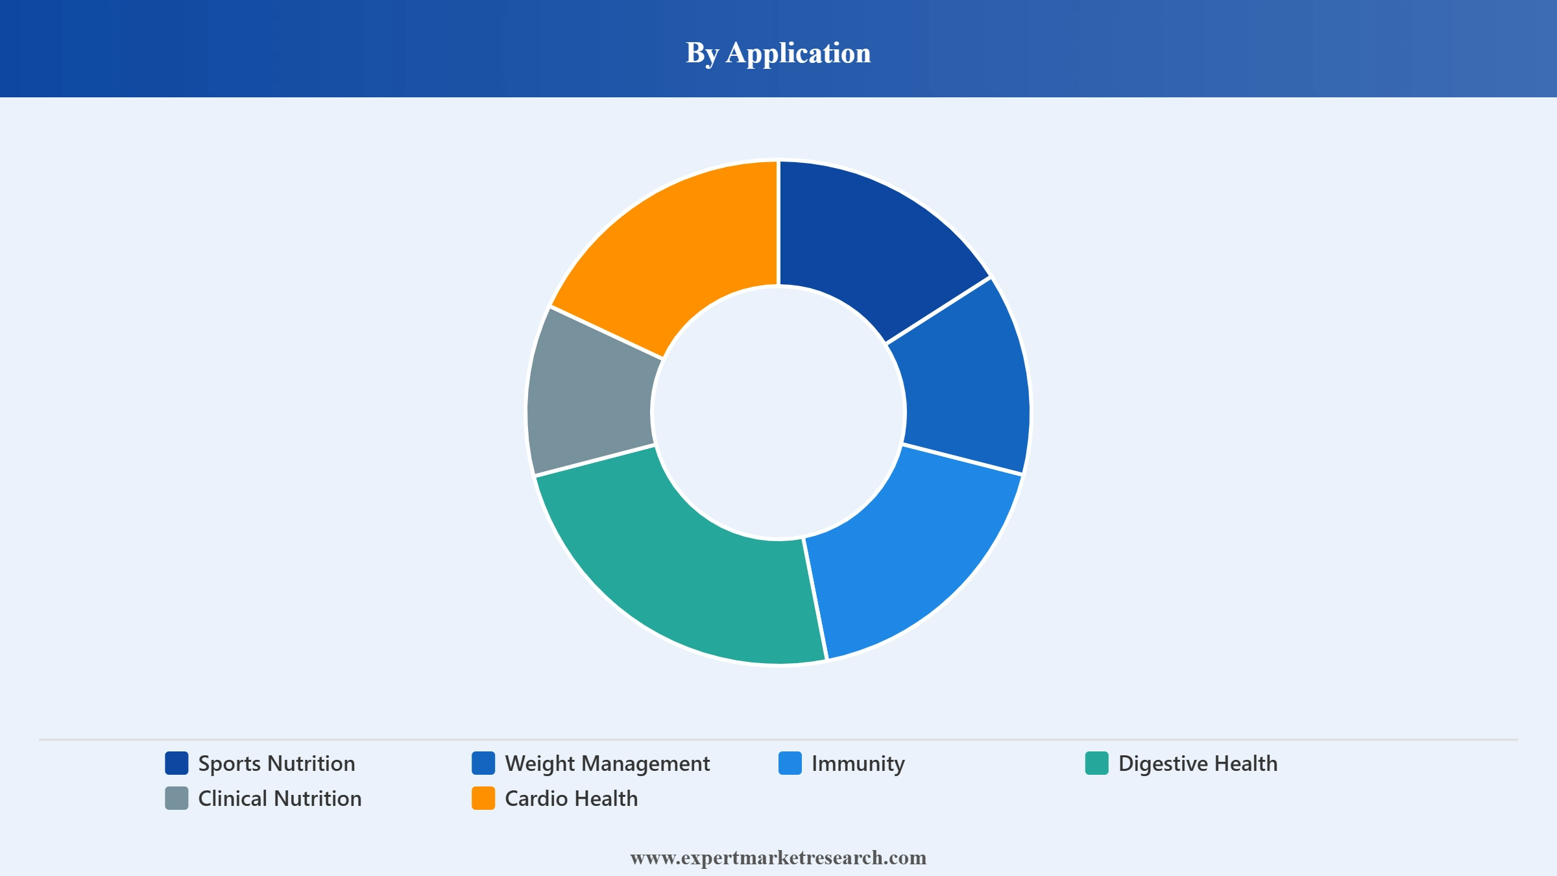This screenshot has width=1557, height=876.
Task: Click the Digestive Health legend color swatch
Action: click(1097, 763)
